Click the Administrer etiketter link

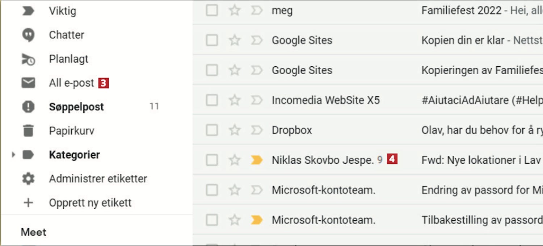click(x=98, y=179)
